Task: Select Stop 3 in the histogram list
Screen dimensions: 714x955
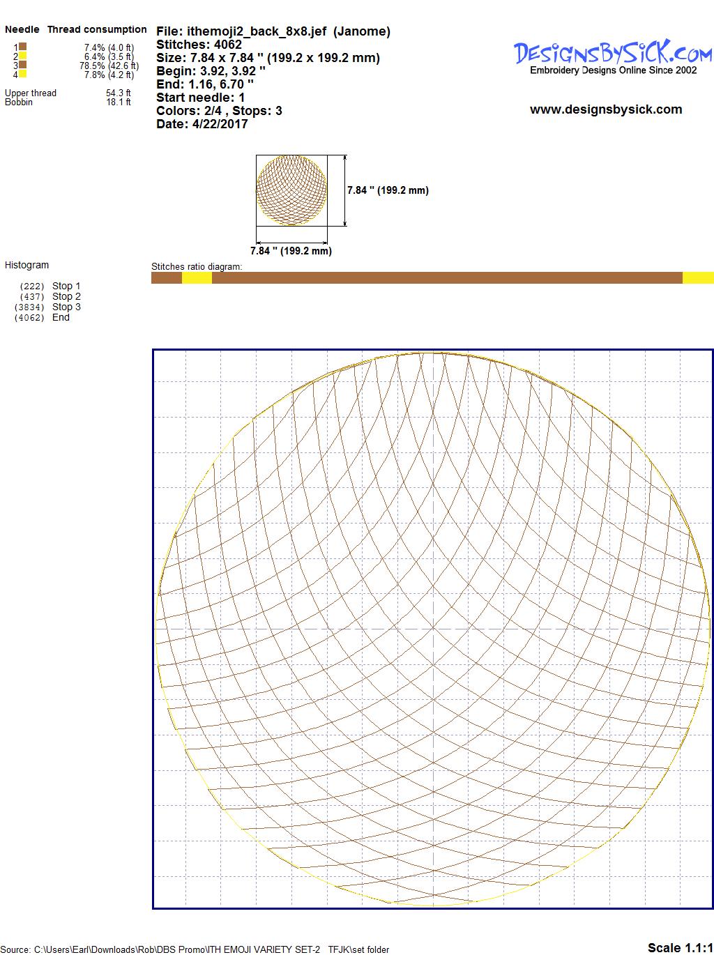Action: point(66,307)
